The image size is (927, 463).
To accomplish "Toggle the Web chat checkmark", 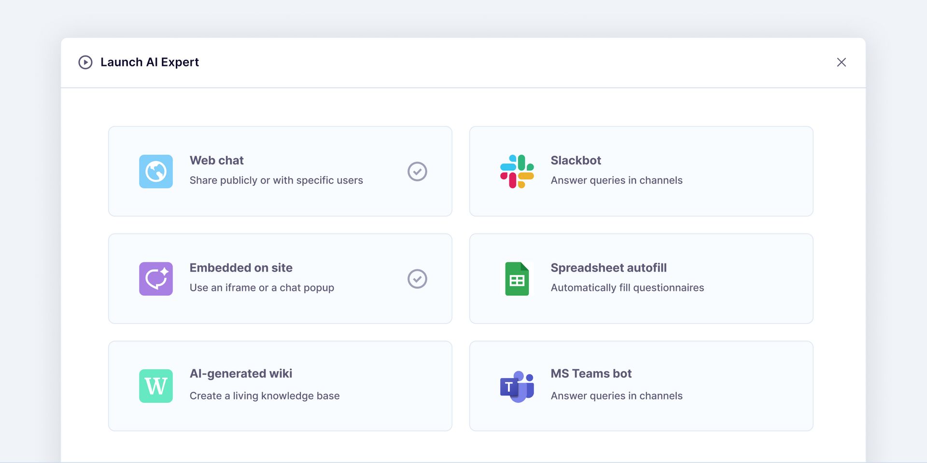I will [x=417, y=171].
